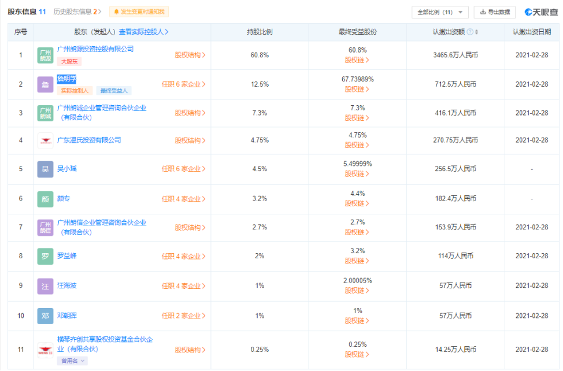Open 历史股东信息 2 section
Viewport: 563px width, 371px height.
click(77, 12)
